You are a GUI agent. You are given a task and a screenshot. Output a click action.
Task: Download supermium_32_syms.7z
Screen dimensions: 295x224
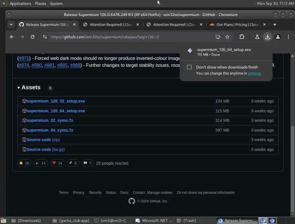[x=50, y=120]
